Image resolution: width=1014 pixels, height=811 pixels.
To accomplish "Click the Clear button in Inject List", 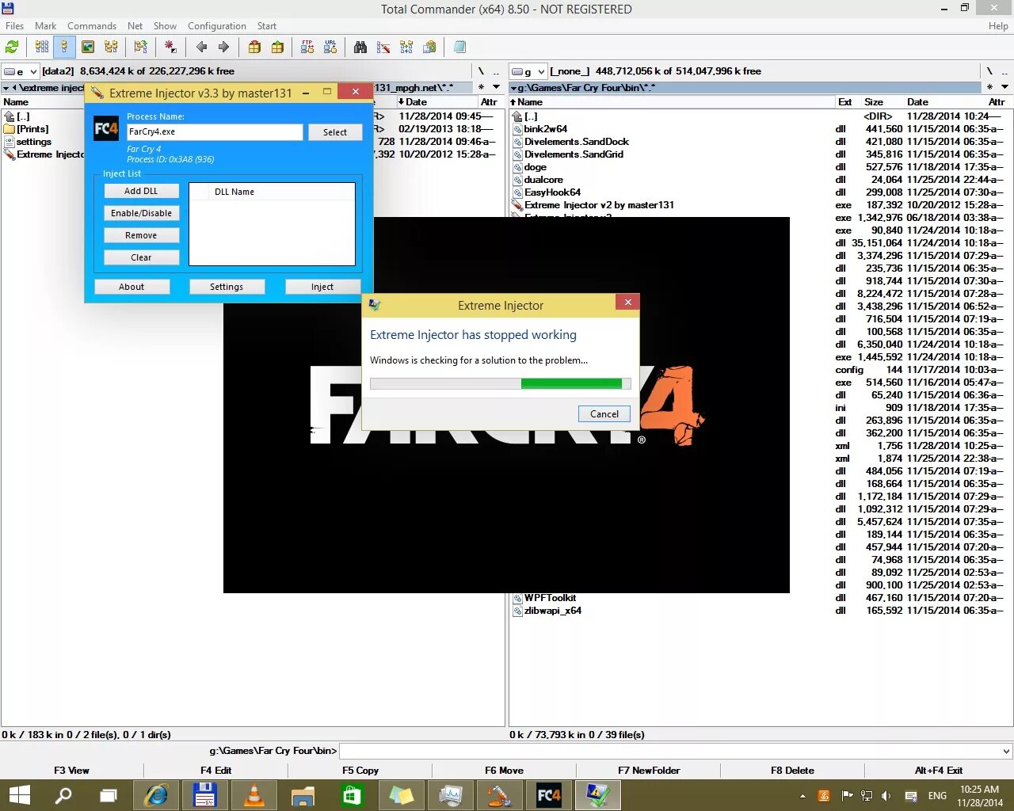I will coord(141,257).
